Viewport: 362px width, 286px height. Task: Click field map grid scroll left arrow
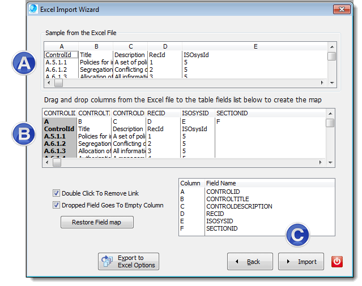47,163
